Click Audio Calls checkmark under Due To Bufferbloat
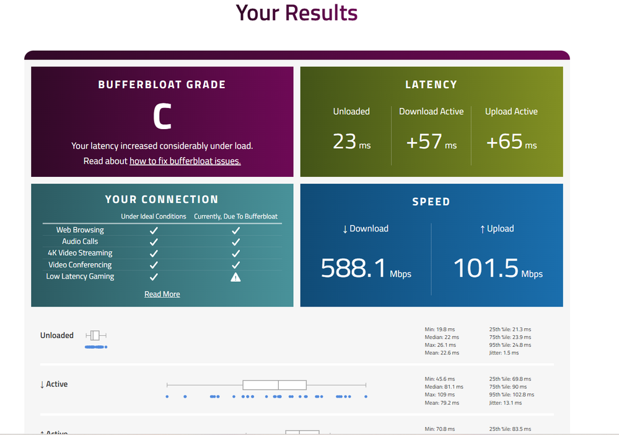 pos(235,242)
